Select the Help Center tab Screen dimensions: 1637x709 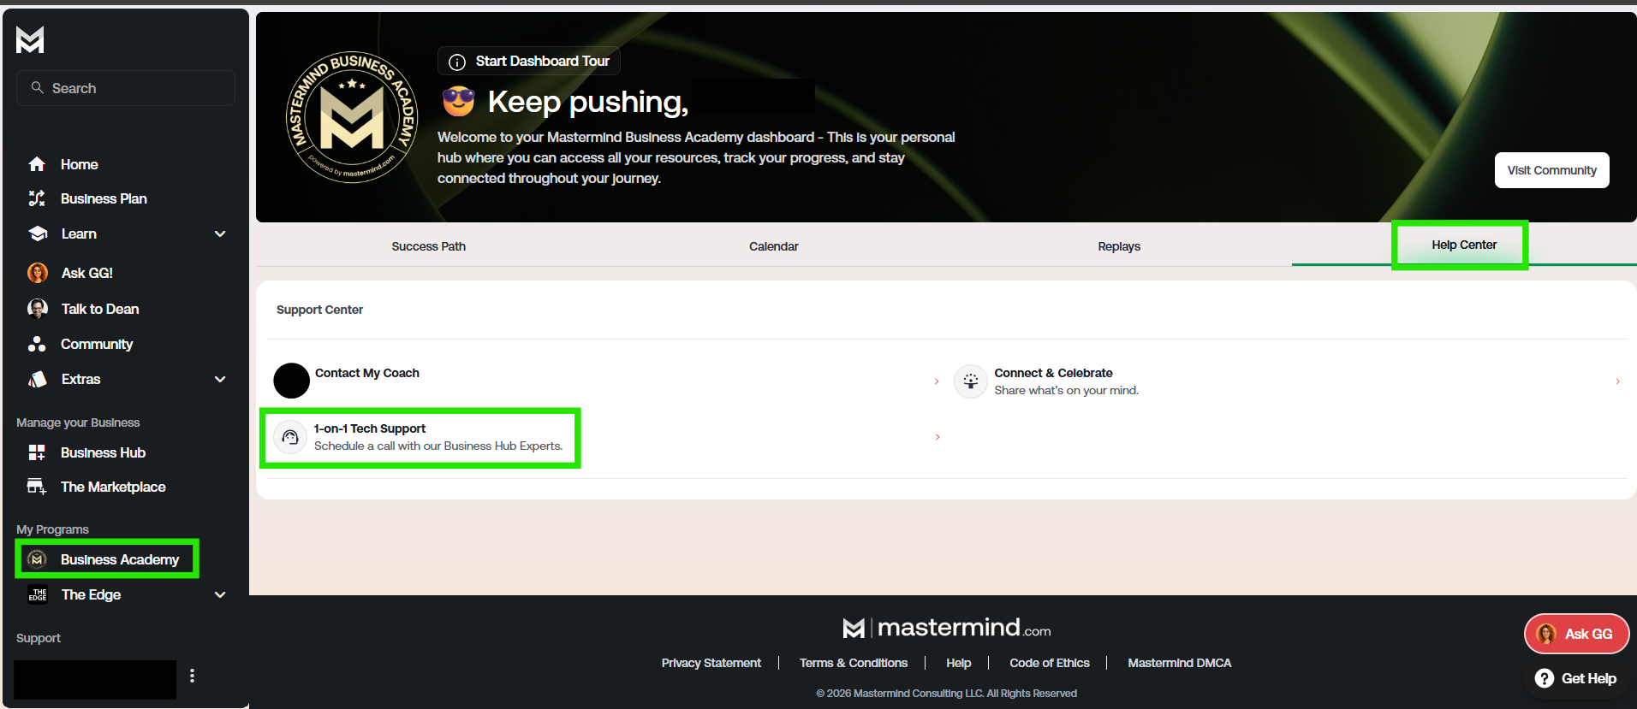(1464, 245)
